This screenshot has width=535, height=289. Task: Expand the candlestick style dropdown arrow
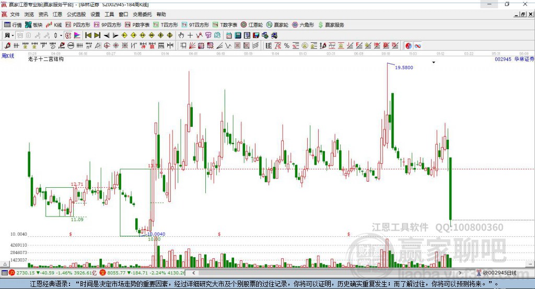click(61, 35)
